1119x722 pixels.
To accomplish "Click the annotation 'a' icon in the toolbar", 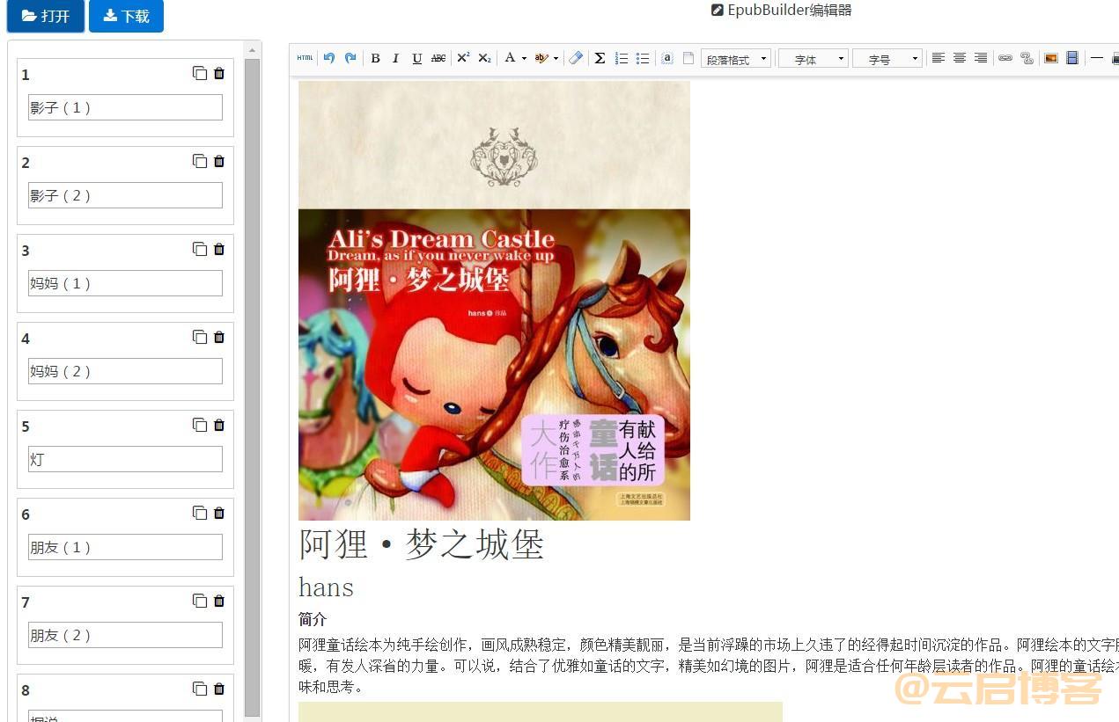I will pyautogui.click(x=667, y=58).
